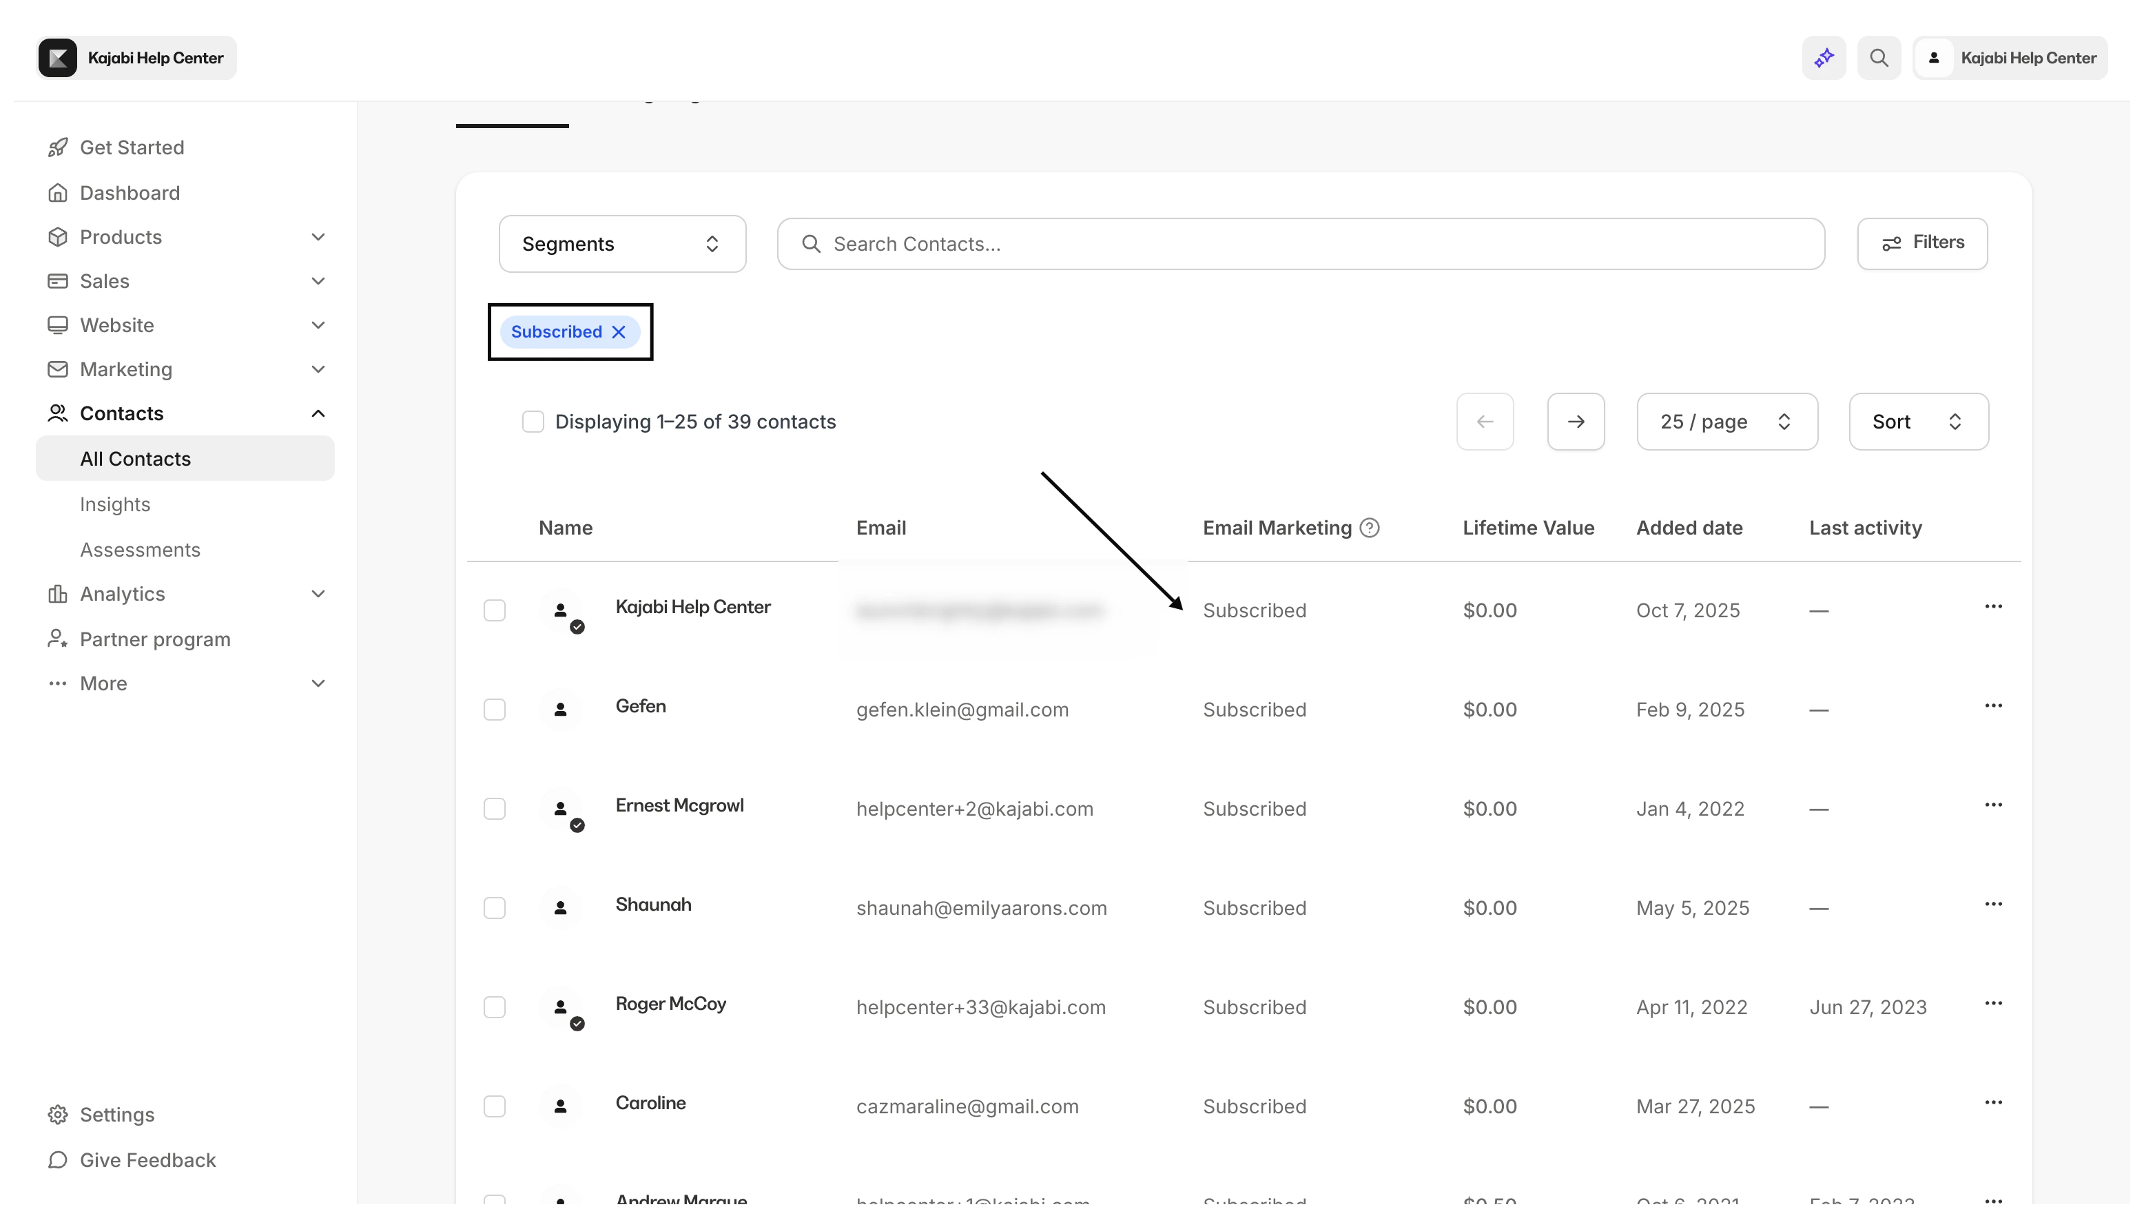Open three-dot menu for Roger McCoy

(1992, 1003)
